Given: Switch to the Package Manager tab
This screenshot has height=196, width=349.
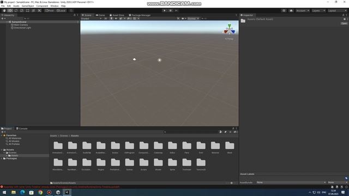Looking at the screenshot, I should point(140,15).
